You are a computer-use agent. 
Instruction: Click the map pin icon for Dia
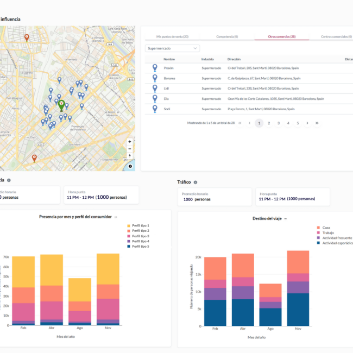tap(155, 98)
